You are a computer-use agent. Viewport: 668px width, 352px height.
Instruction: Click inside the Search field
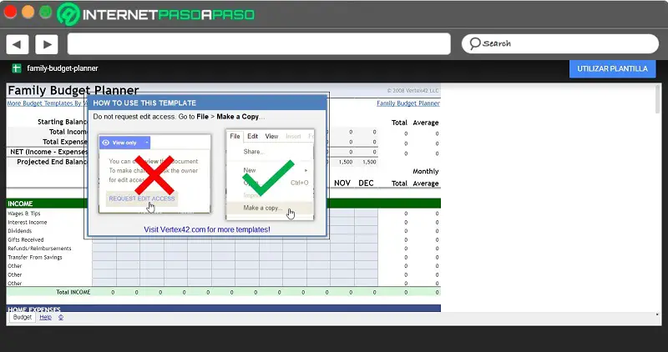point(560,43)
